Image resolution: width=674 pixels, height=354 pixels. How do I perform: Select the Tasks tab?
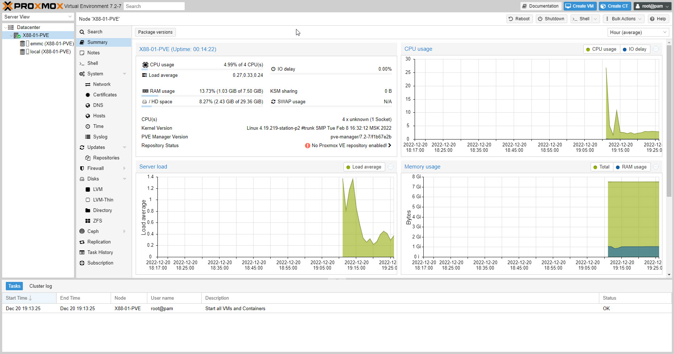(15, 286)
